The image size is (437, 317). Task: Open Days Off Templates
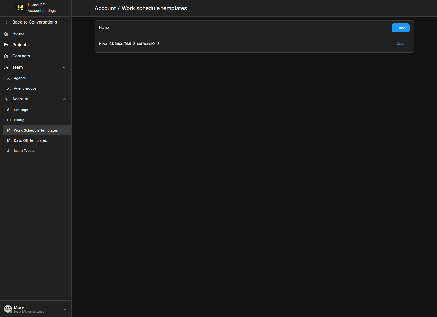[x=37, y=140]
